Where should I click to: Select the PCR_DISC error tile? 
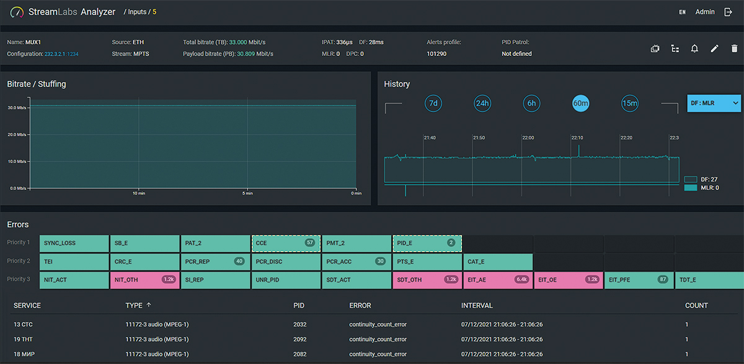286,262
